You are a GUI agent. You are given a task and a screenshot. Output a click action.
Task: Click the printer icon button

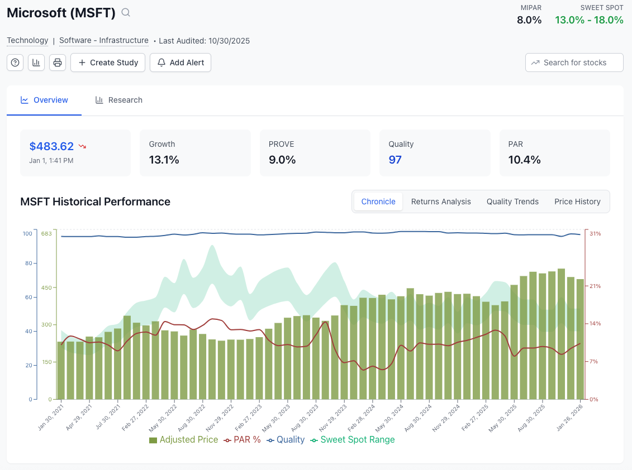(x=58, y=63)
